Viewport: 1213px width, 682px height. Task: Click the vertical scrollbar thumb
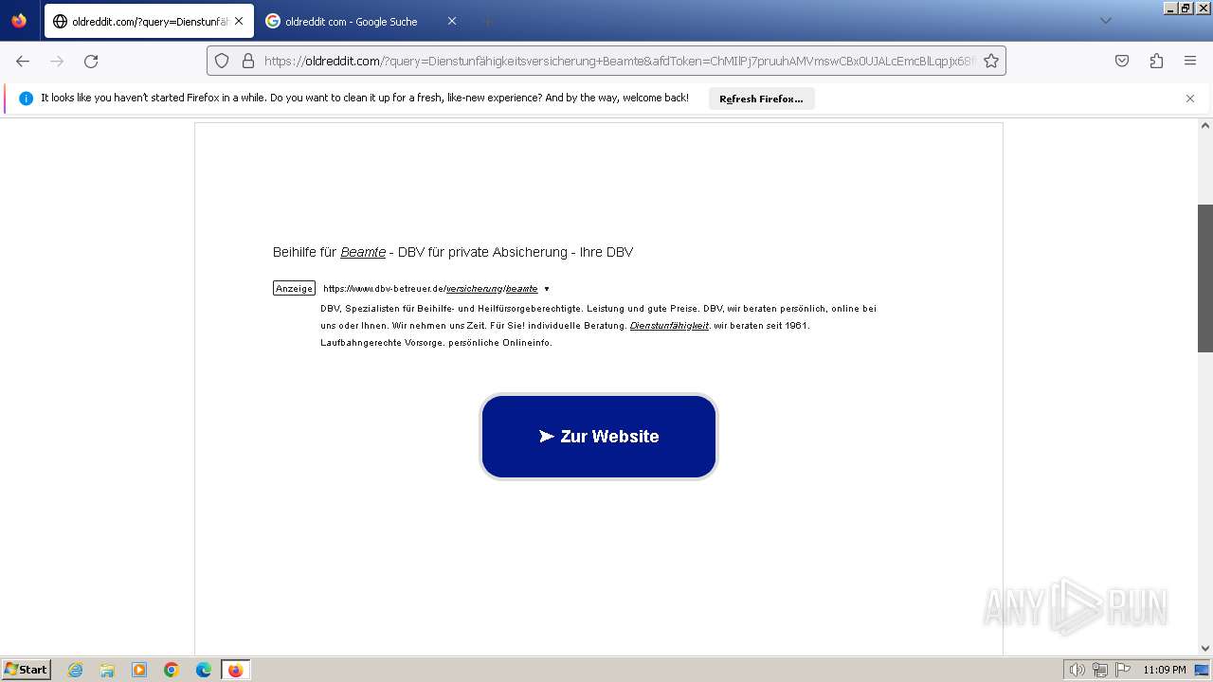[1205, 278]
